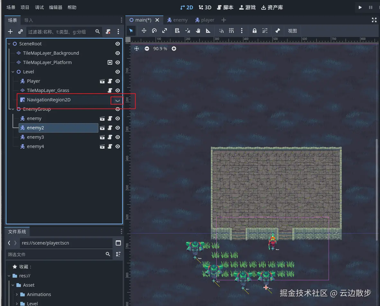Group the selected node's children
Image resolution: width=380 pixels, height=306 pixels.
pyautogui.click(x=265, y=31)
